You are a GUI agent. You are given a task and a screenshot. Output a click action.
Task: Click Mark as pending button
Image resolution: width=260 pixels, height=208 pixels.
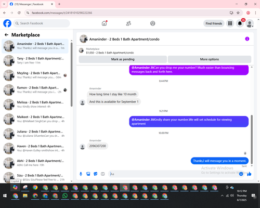123,59
